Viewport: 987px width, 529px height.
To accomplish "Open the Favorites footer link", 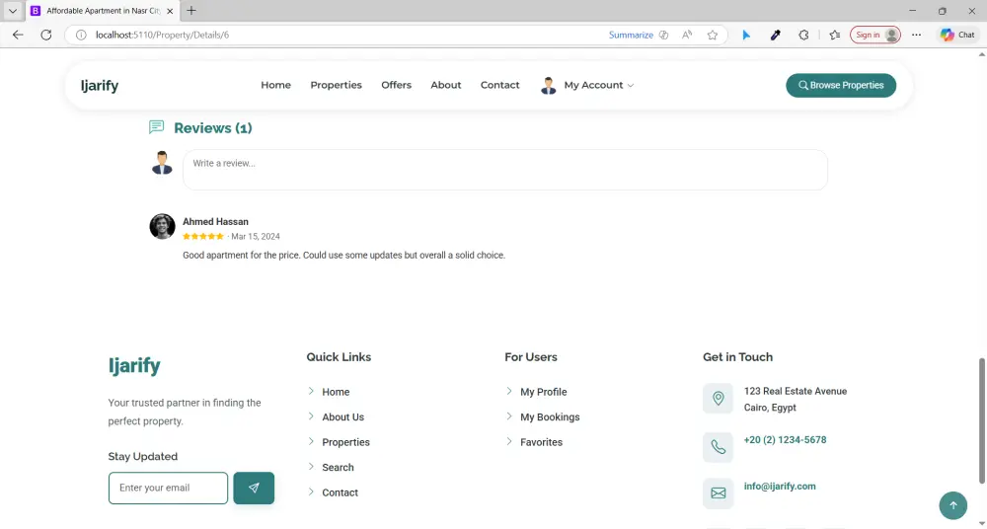I will (541, 442).
